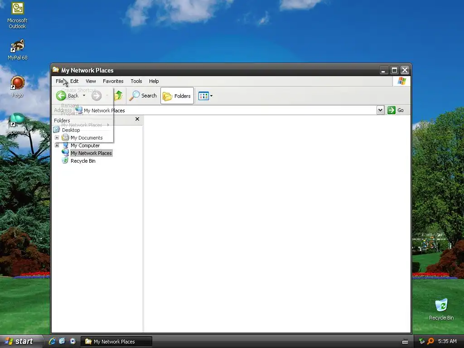Open the Supermium desktop shortcut
The width and height of the screenshot is (464, 348).
click(x=17, y=124)
